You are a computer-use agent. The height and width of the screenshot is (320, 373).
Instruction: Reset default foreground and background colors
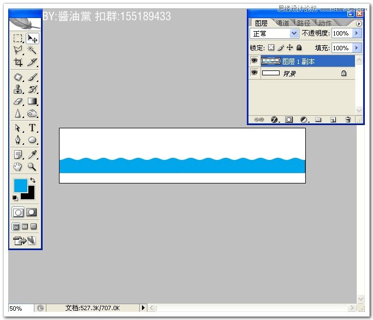coord(15,198)
